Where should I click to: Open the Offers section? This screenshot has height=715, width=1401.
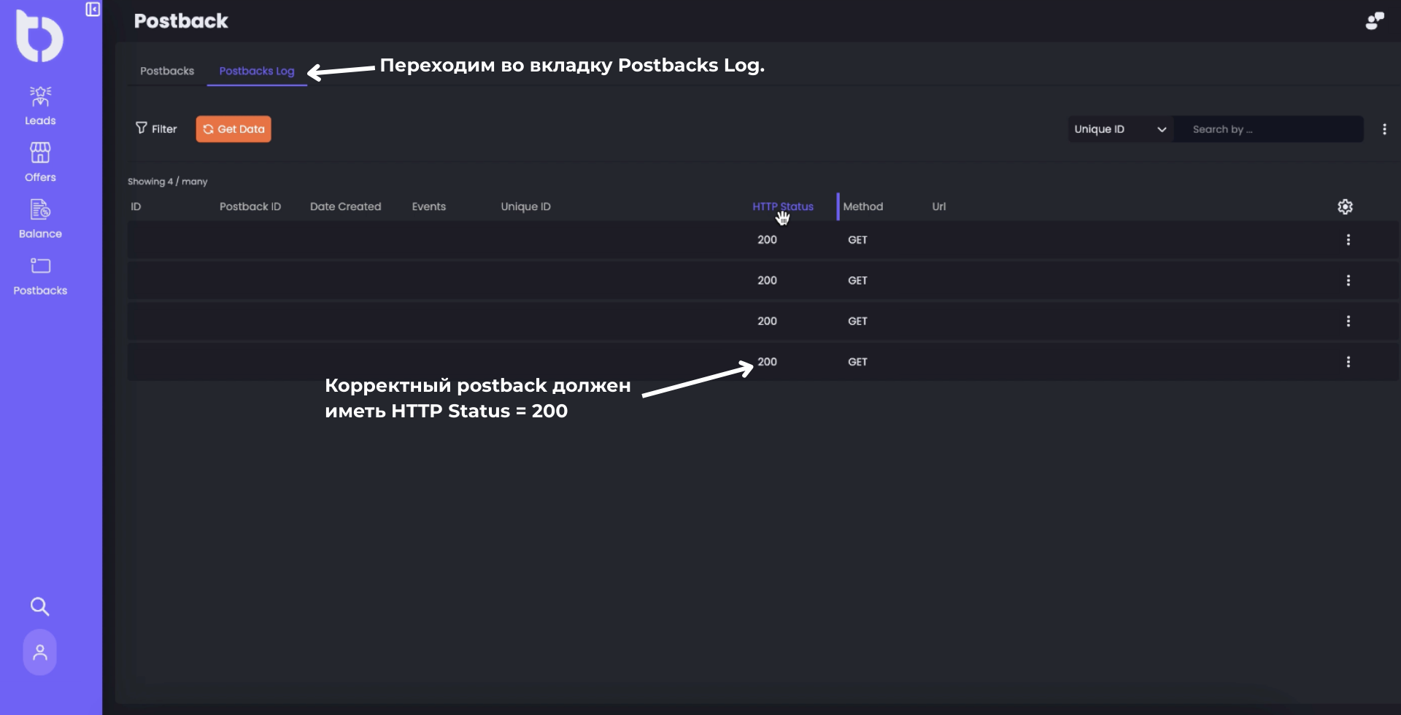coord(39,161)
